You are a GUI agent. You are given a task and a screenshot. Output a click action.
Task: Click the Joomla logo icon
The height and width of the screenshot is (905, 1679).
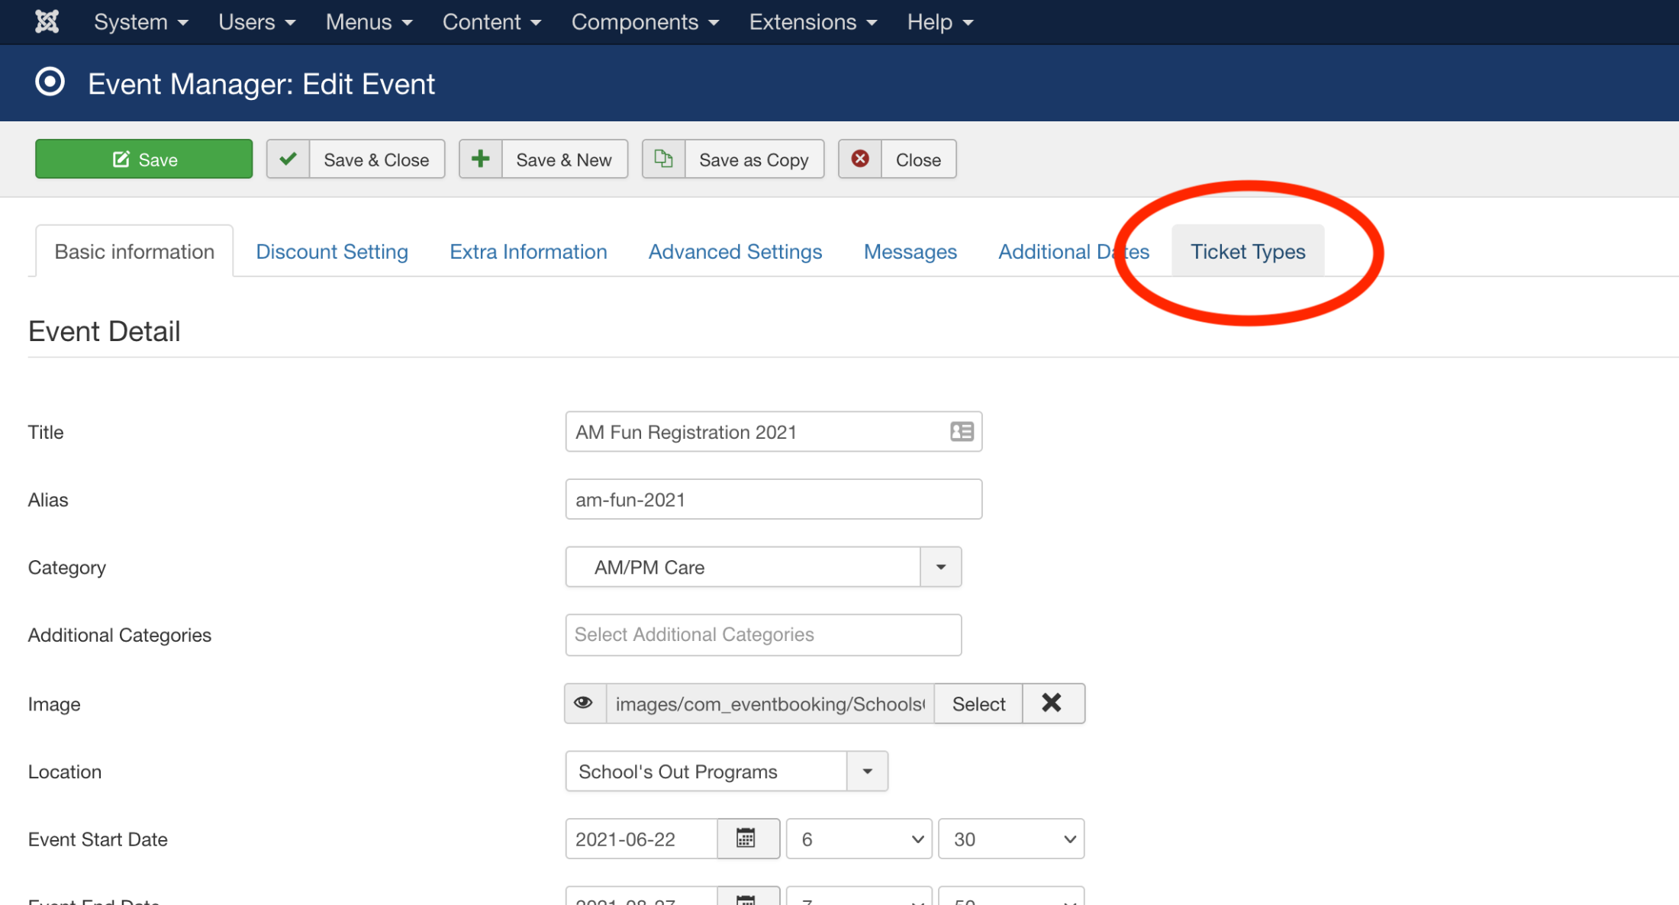click(x=47, y=21)
